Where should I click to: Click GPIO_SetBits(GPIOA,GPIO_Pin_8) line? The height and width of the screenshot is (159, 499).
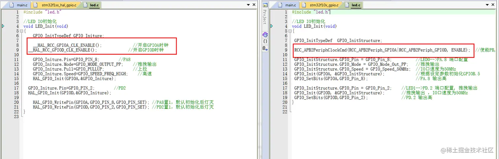click(x=331, y=79)
